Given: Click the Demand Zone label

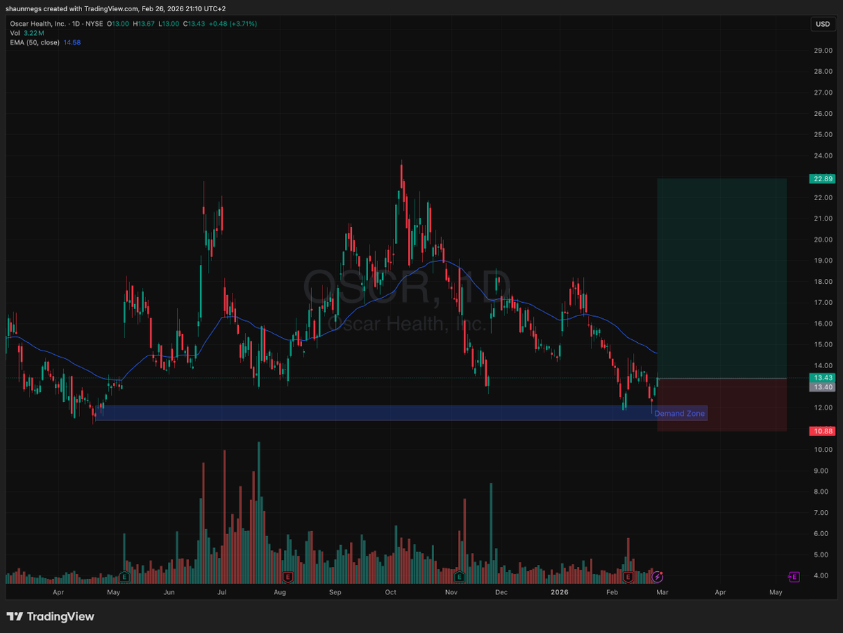Looking at the screenshot, I should [x=679, y=413].
